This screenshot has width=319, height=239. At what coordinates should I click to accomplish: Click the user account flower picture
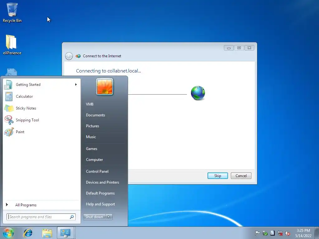pos(105,87)
